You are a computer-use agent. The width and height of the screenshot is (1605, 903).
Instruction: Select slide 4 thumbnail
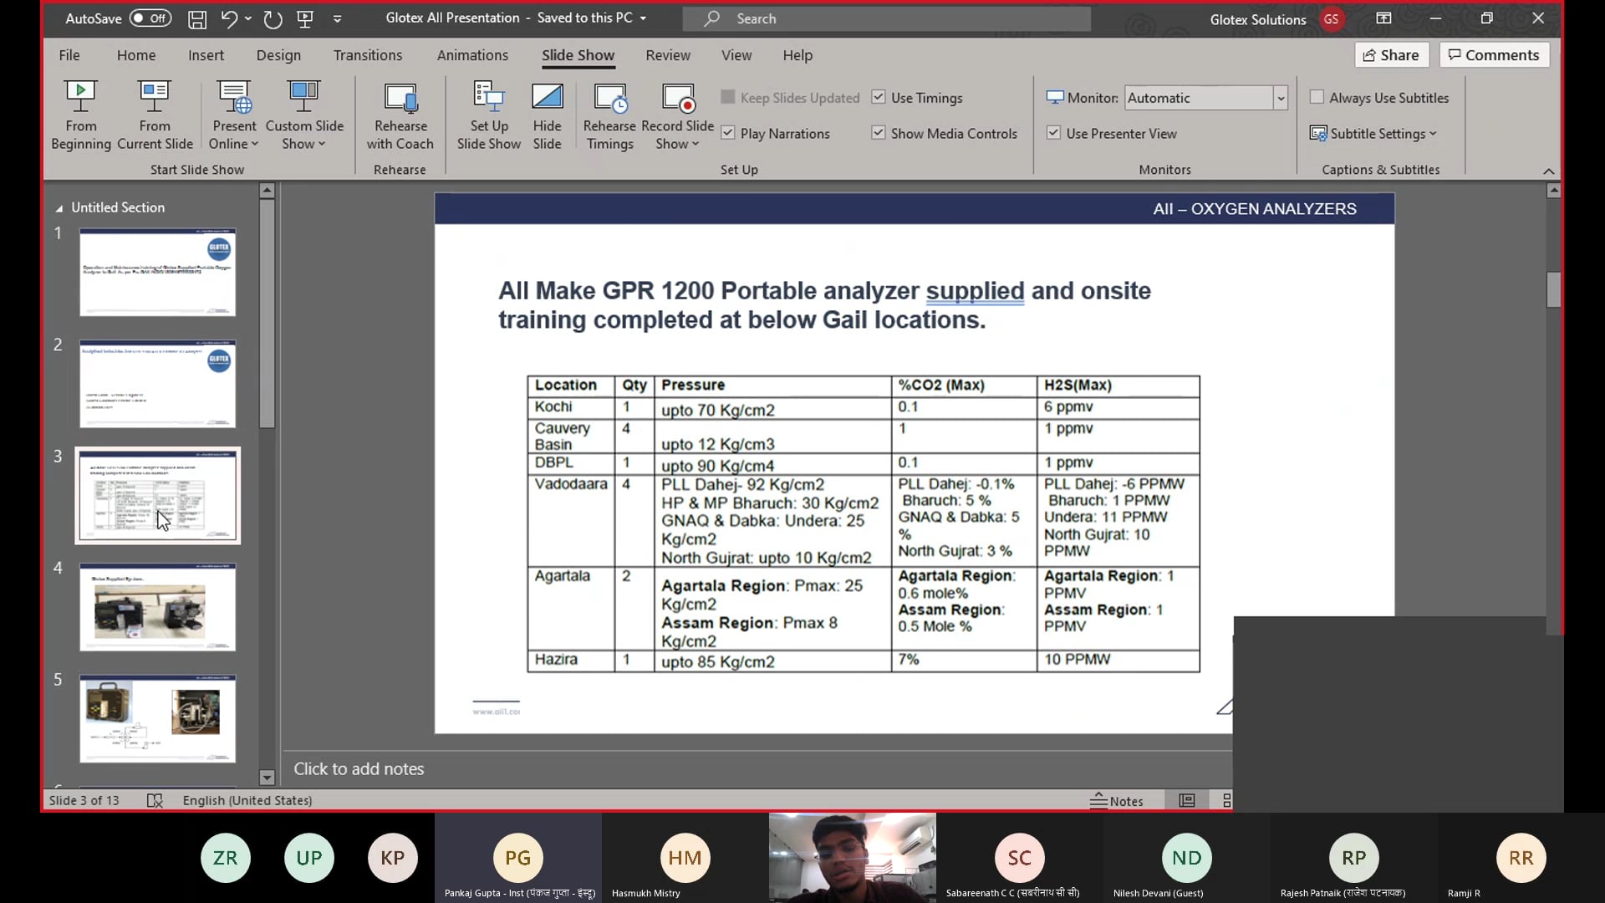click(x=157, y=607)
